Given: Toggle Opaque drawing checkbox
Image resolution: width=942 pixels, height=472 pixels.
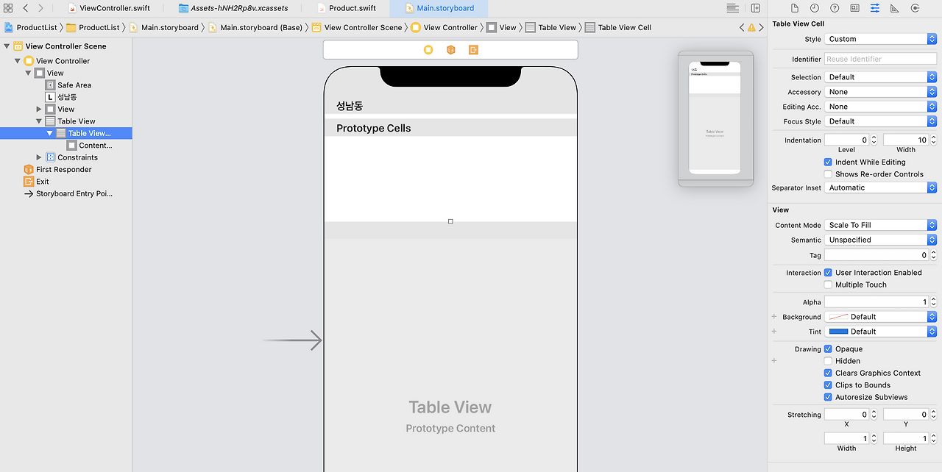Looking at the screenshot, I should (828, 349).
